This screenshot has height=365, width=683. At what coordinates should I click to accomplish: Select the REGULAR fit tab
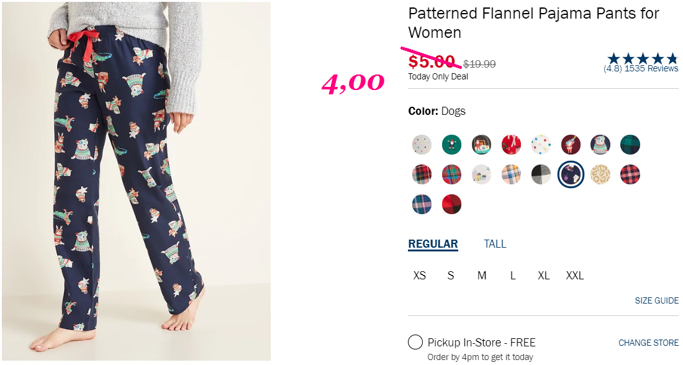(x=433, y=244)
